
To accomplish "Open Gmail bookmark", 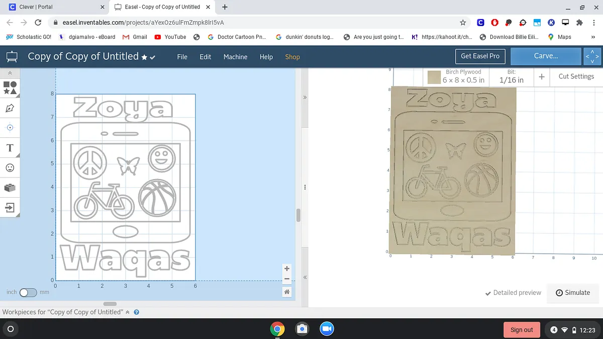I will [135, 37].
